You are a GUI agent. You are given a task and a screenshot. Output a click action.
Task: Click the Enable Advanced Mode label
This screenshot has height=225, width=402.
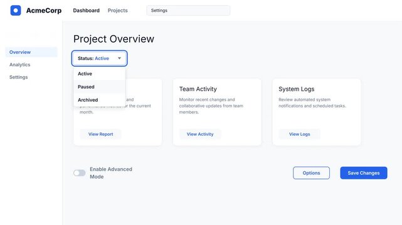[x=111, y=173]
